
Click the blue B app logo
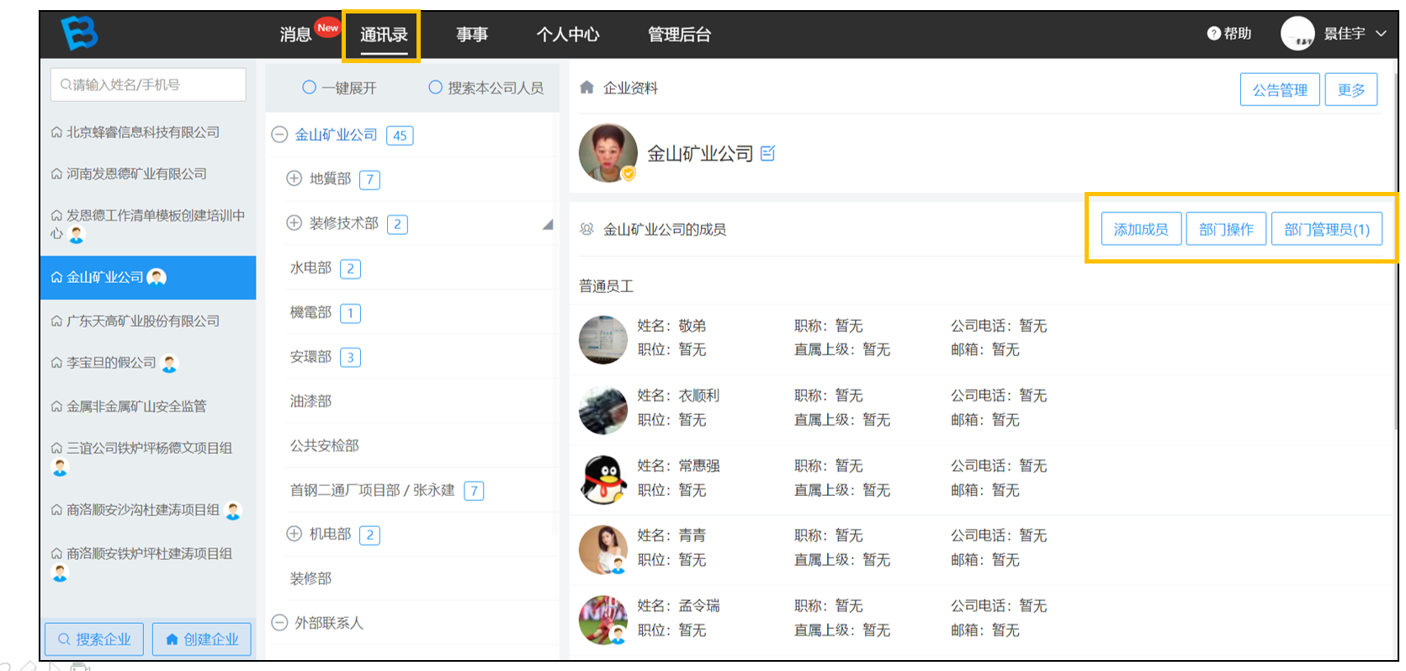79,34
